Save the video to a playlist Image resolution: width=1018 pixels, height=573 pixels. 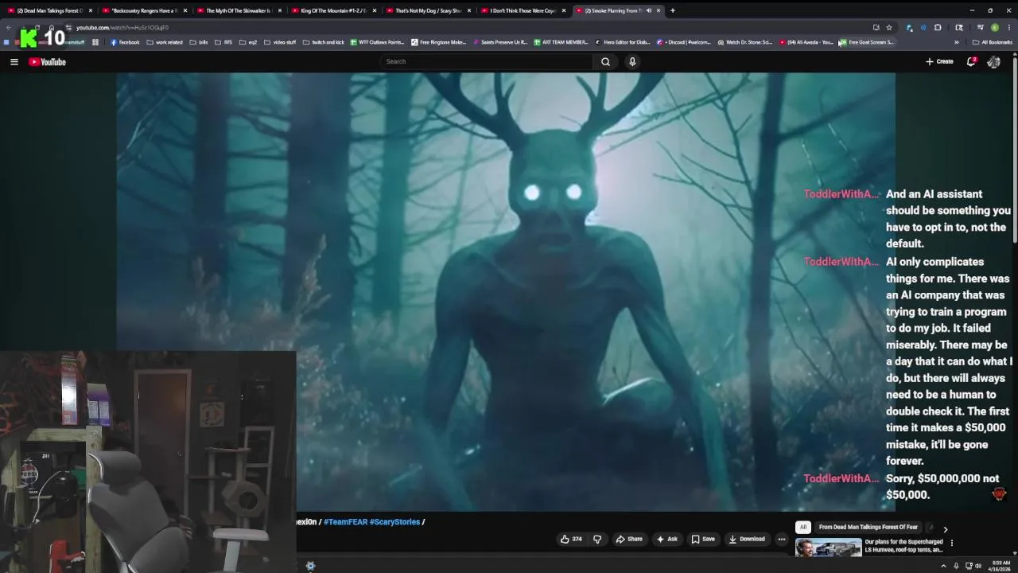pos(702,539)
